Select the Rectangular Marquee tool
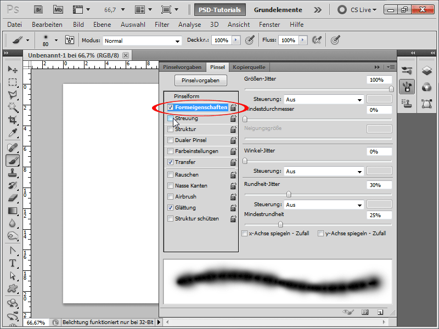Image resolution: width=439 pixels, height=329 pixels. click(x=13, y=82)
